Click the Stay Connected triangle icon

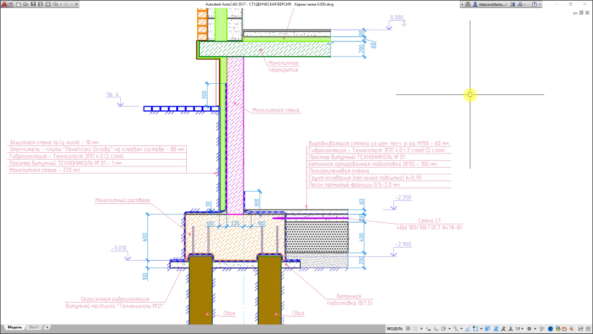pyautogui.click(x=520, y=4)
